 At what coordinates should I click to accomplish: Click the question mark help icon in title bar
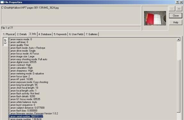tap(177, 2)
